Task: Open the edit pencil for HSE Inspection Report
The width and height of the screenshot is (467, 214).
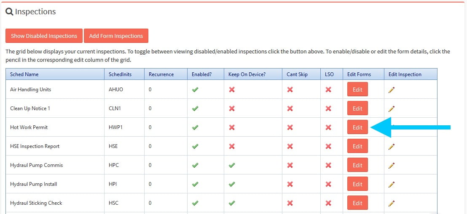Action: 392,146
